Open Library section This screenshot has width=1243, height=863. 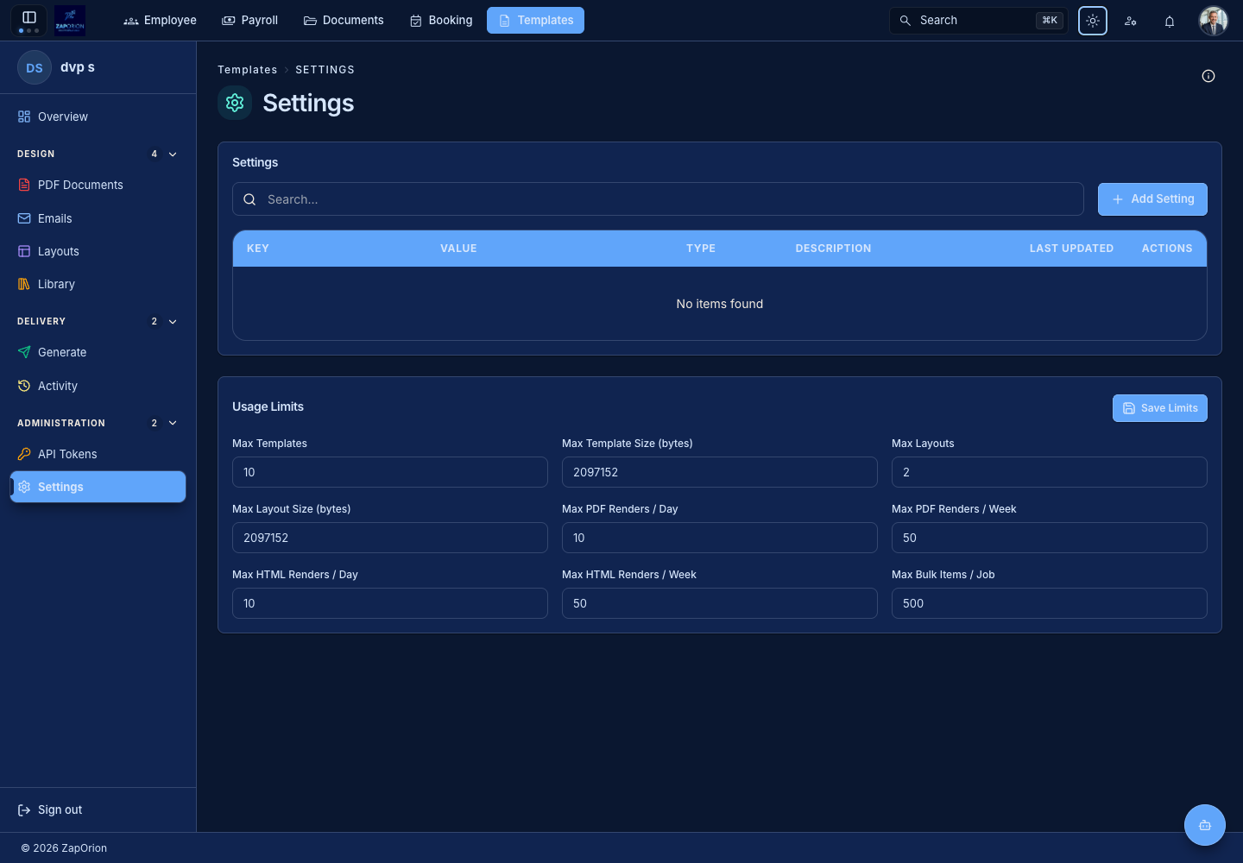click(98, 284)
